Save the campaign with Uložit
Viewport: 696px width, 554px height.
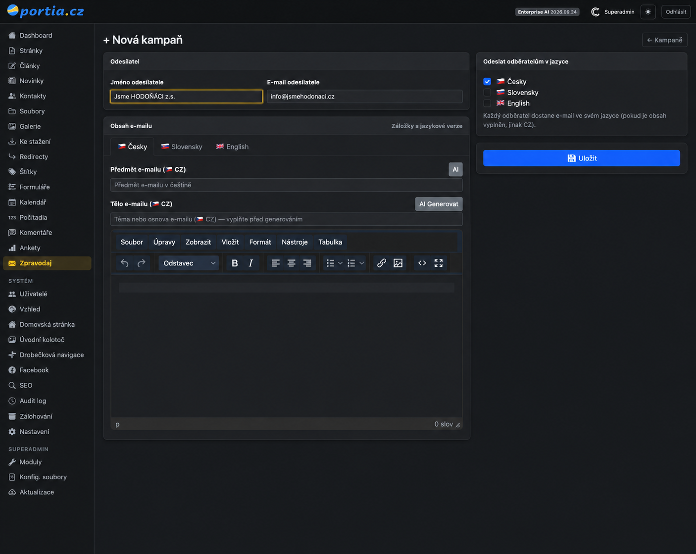pyautogui.click(x=582, y=158)
